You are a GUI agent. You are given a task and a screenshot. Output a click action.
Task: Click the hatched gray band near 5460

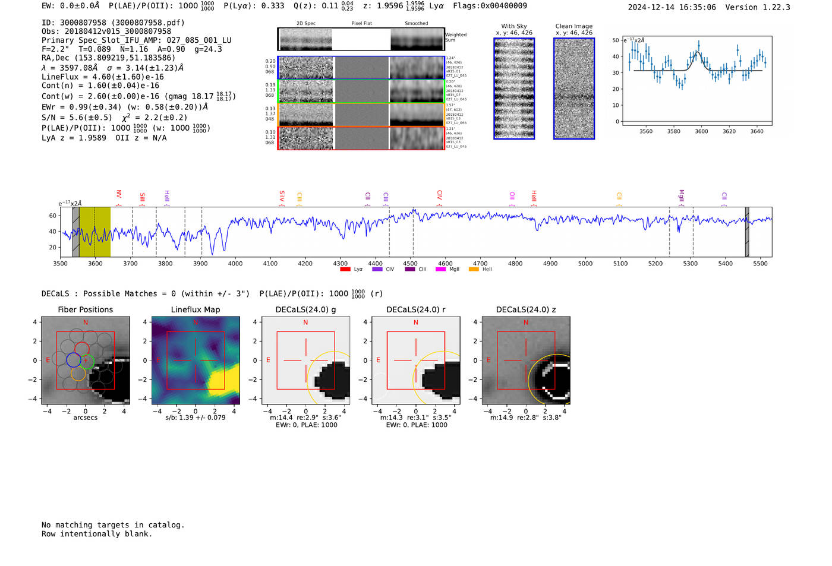(x=747, y=232)
